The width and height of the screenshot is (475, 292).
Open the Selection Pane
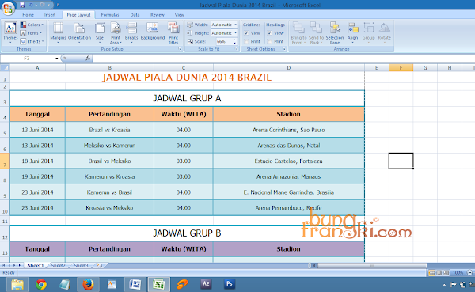334,32
